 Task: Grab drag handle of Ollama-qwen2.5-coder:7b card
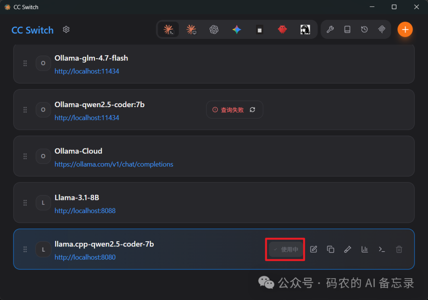click(x=25, y=110)
